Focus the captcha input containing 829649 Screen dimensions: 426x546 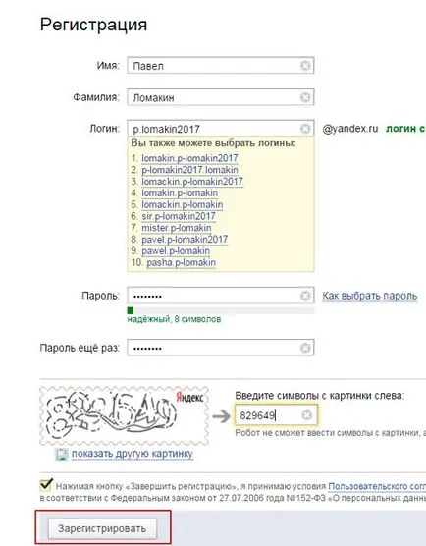pos(276,415)
